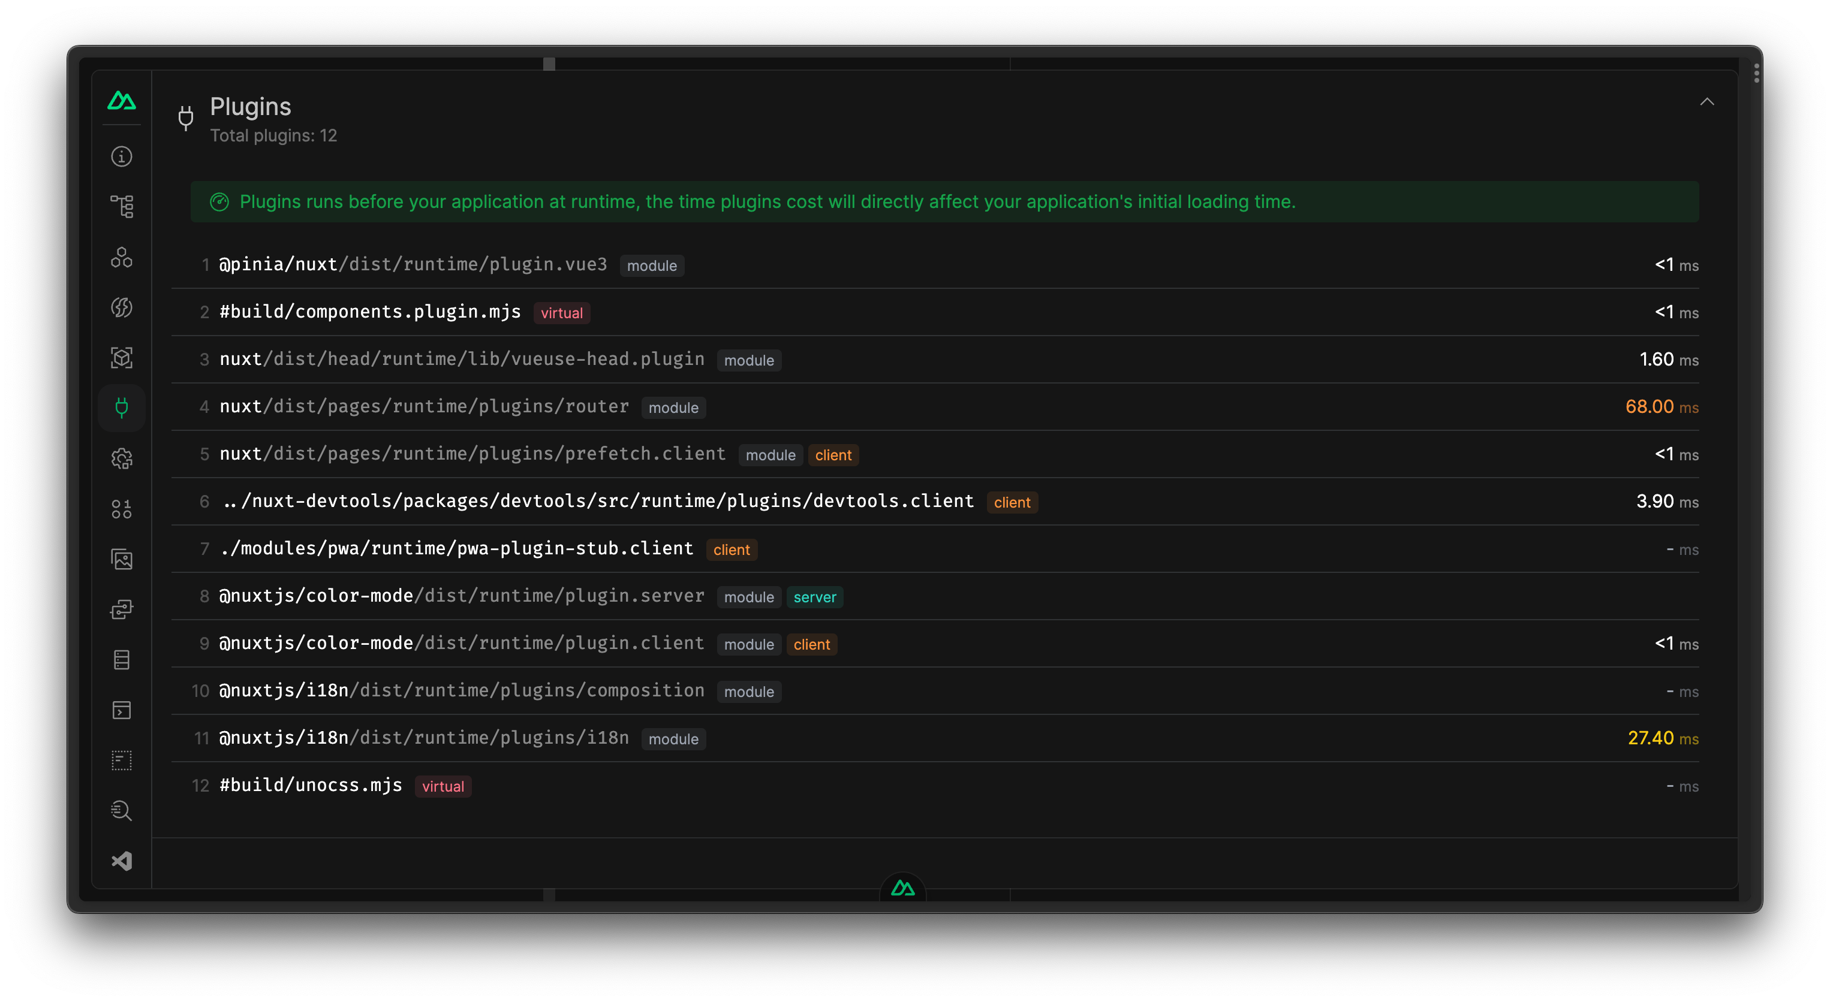Activate the component inspector magnifier
1830x1002 pixels.
pos(122,811)
